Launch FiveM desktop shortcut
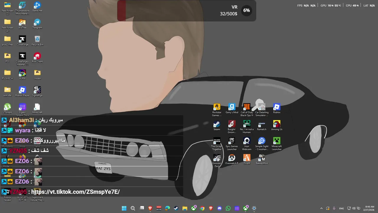The width and height of the screenshot is (378, 213). pos(247,159)
